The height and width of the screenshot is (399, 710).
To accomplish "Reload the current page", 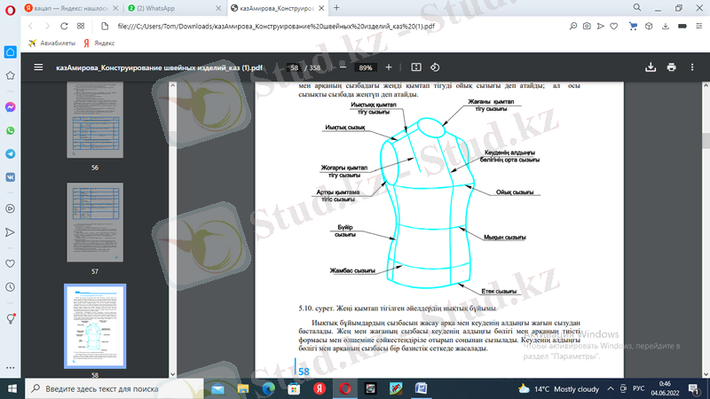I will 64,27.
